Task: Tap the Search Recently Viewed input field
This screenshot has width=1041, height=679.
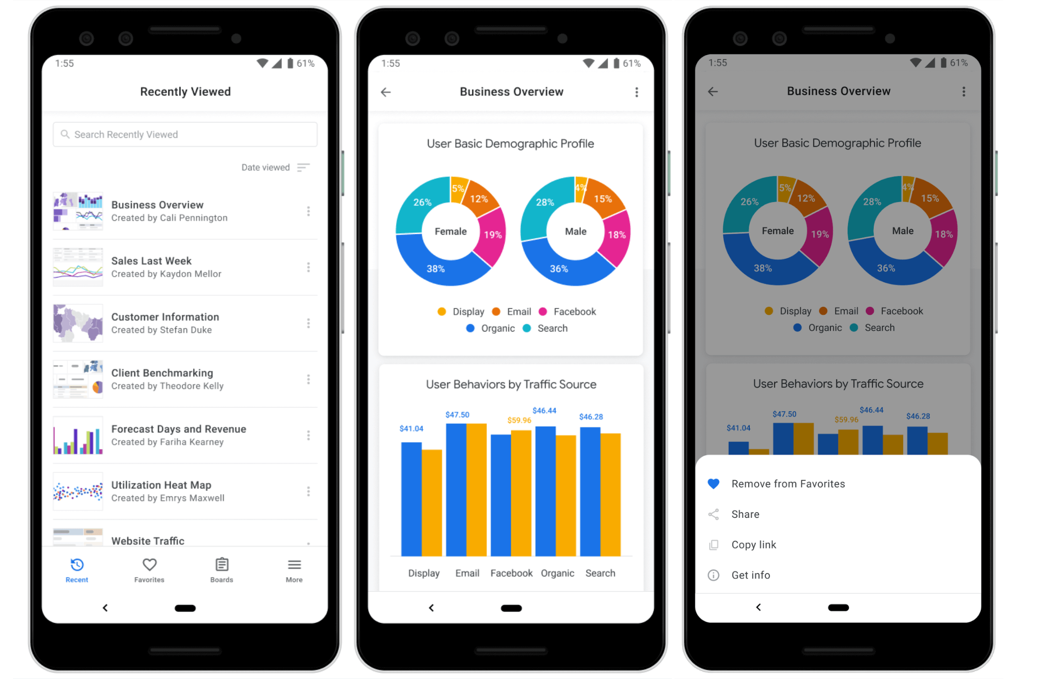Action: pos(185,135)
